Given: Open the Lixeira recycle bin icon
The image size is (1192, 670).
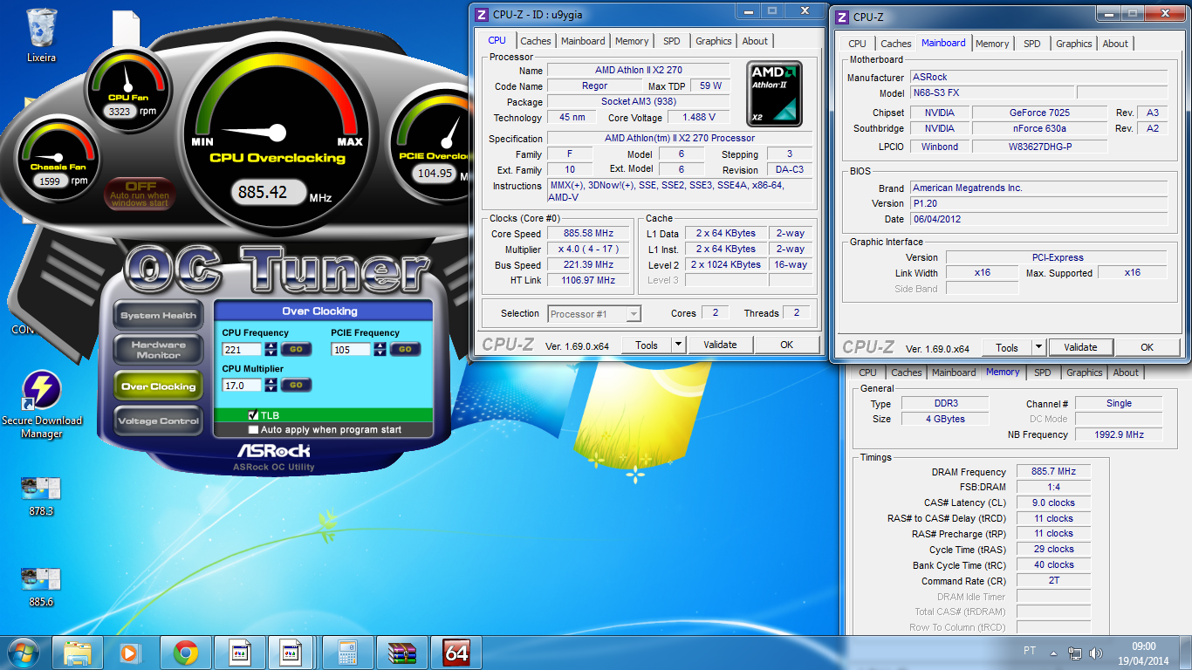Looking at the screenshot, I should pos(42,36).
